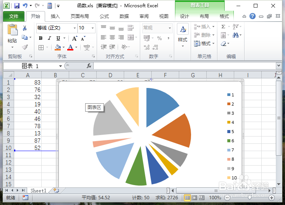Screen dimensions: 285x205
Task: Open the font size dropdown
Action: click(93, 28)
